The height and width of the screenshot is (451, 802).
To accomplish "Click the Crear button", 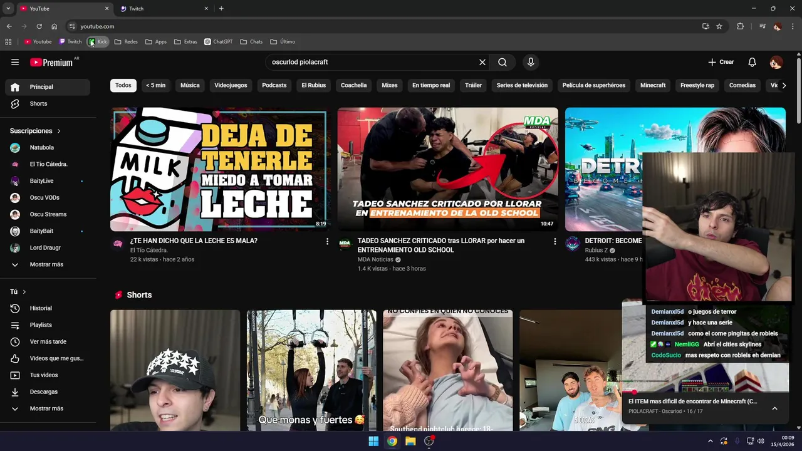I will click(721, 62).
